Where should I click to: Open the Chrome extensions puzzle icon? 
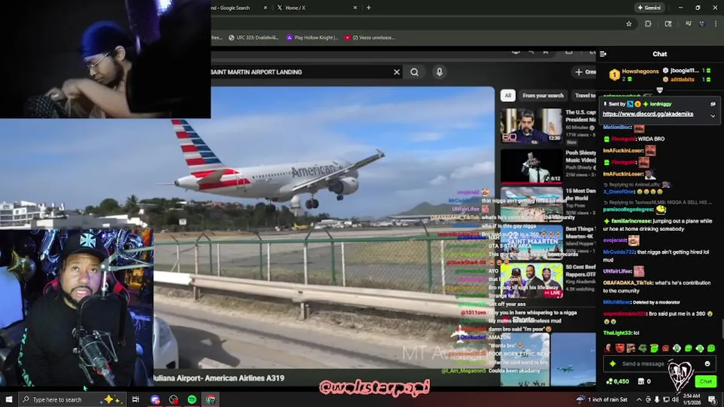tap(648, 24)
